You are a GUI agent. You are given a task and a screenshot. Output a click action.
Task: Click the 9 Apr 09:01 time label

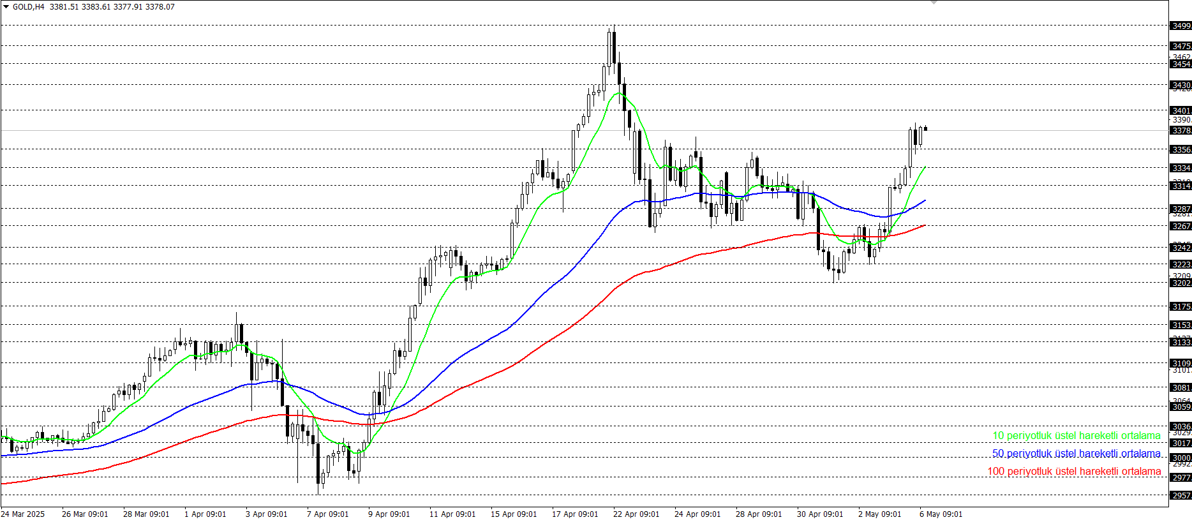(x=389, y=514)
